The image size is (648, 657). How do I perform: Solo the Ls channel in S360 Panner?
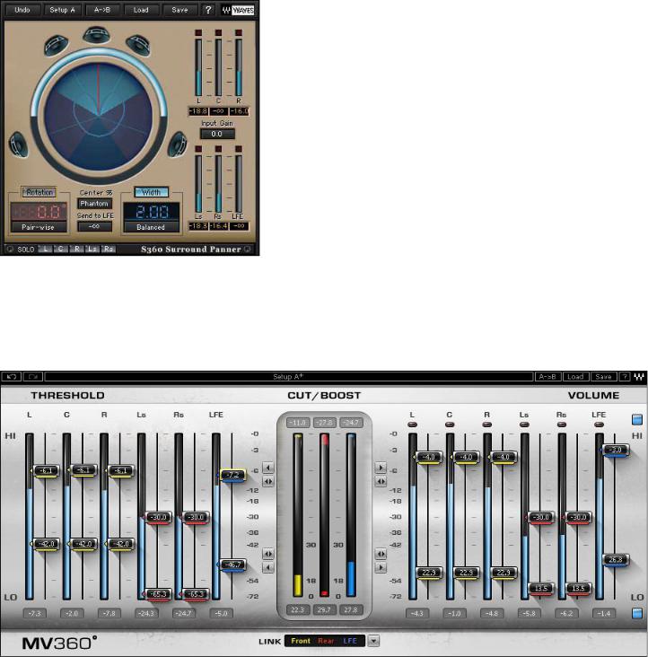92,249
